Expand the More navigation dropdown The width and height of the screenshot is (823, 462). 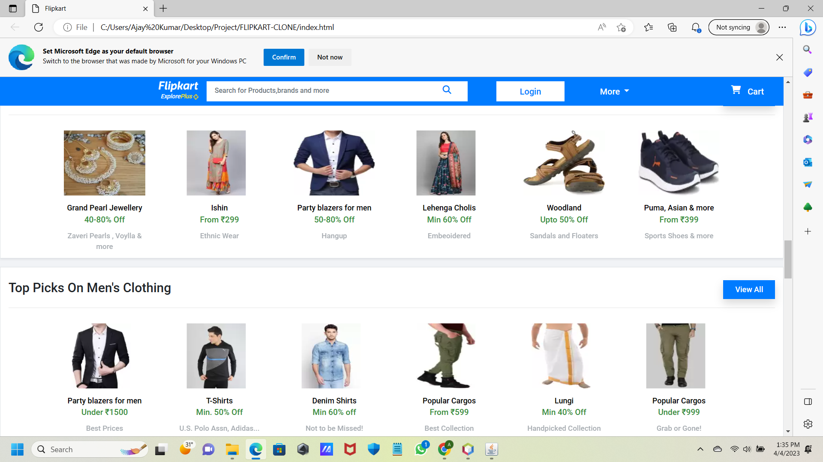pyautogui.click(x=614, y=91)
